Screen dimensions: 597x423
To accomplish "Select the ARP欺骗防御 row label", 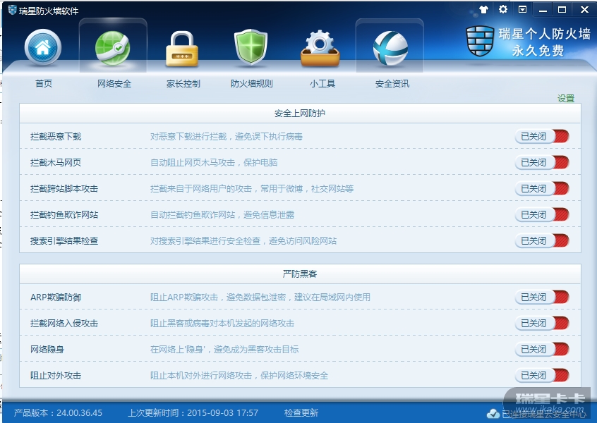I will [x=56, y=298].
